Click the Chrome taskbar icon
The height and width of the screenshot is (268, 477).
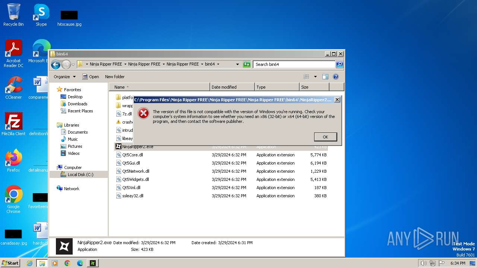67,263
